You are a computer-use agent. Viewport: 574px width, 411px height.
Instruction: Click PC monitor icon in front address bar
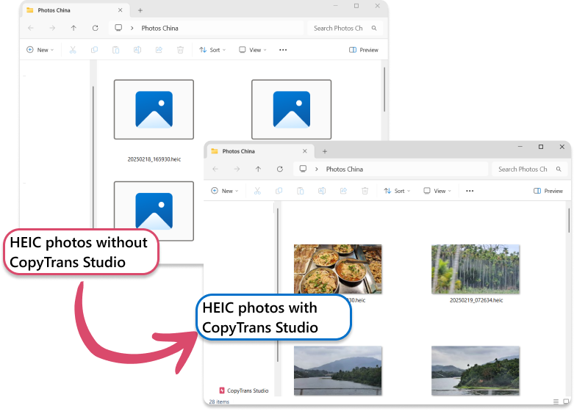point(303,169)
